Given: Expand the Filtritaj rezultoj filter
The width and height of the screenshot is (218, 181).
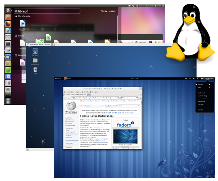Looking at the screenshot, I should [109, 11].
